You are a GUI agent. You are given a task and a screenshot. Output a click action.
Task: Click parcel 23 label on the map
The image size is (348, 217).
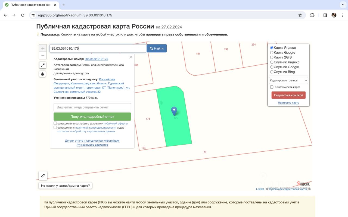click(x=205, y=152)
